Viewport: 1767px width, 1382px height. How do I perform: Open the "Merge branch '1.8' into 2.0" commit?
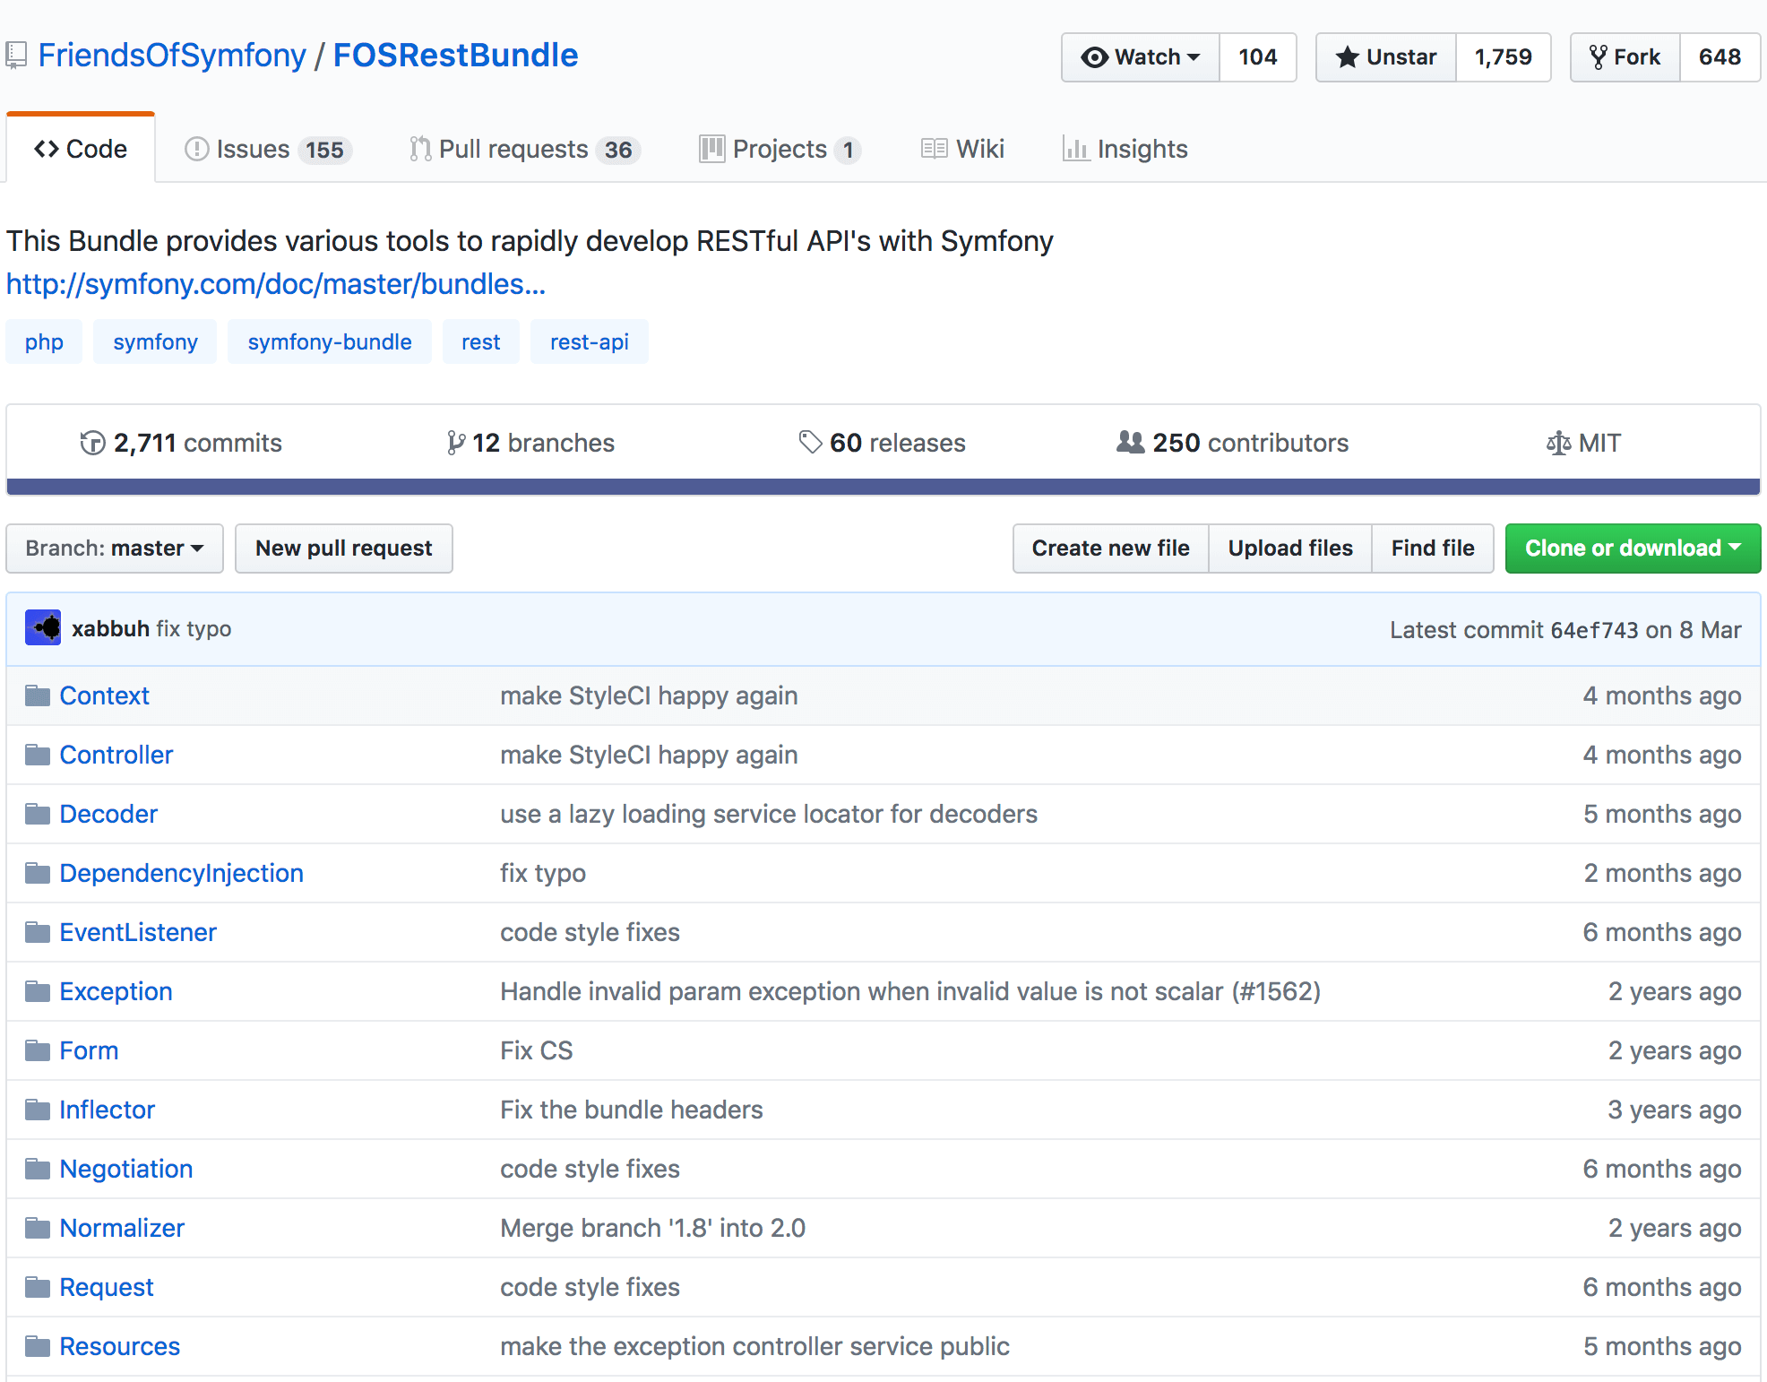pyautogui.click(x=652, y=1228)
